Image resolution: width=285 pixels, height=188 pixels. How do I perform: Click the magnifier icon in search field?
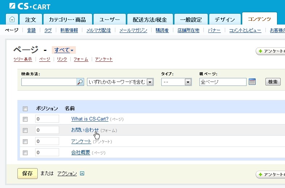pos(80,82)
